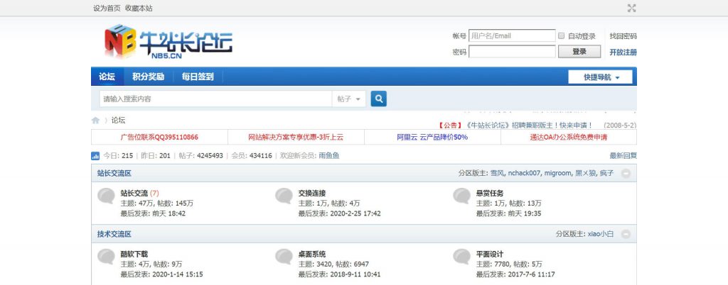The width and height of the screenshot is (728, 285).
Task: Collapse the 技术交流区 section
Action: tap(626, 234)
